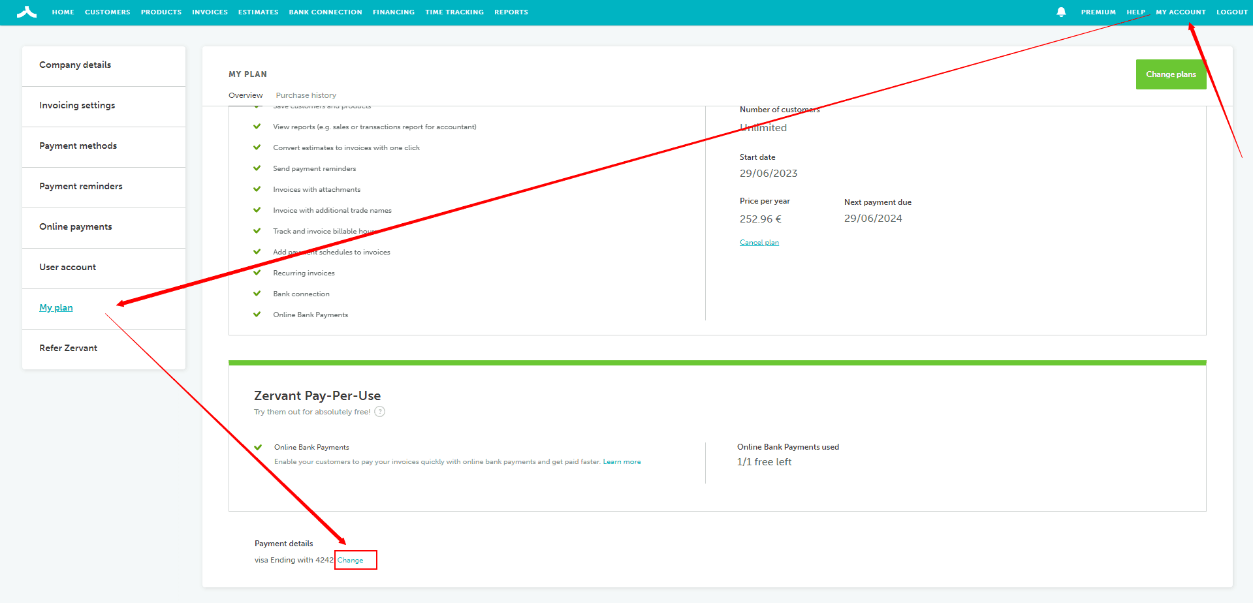The height and width of the screenshot is (603, 1253).
Task: Click the 'Recurring invoices' feature line
Action: (304, 273)
